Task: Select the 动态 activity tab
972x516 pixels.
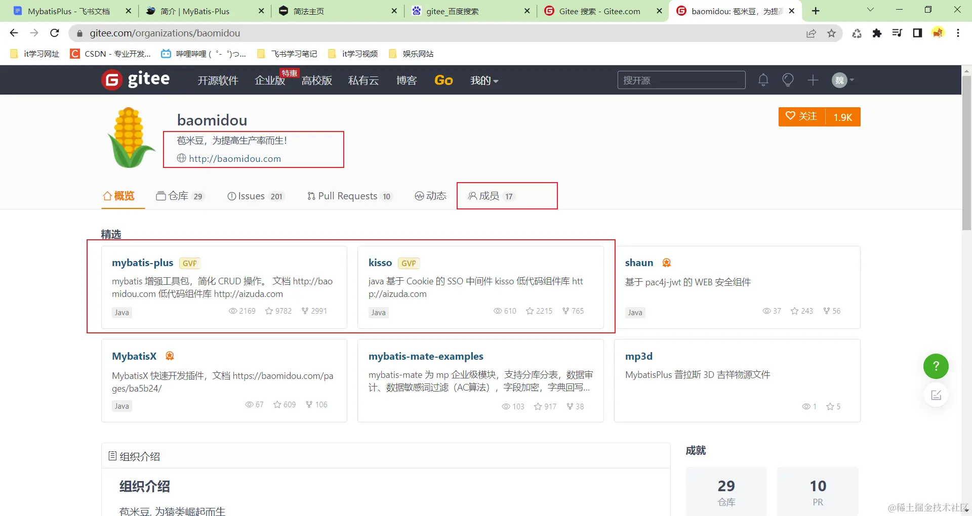Action: 430,196
